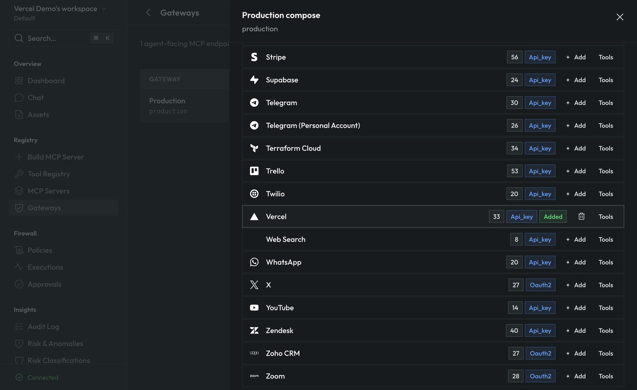This screenshot has width=637, height=390.
Task: Click the WhatsApp logo icon
Action: pos(254,262)
